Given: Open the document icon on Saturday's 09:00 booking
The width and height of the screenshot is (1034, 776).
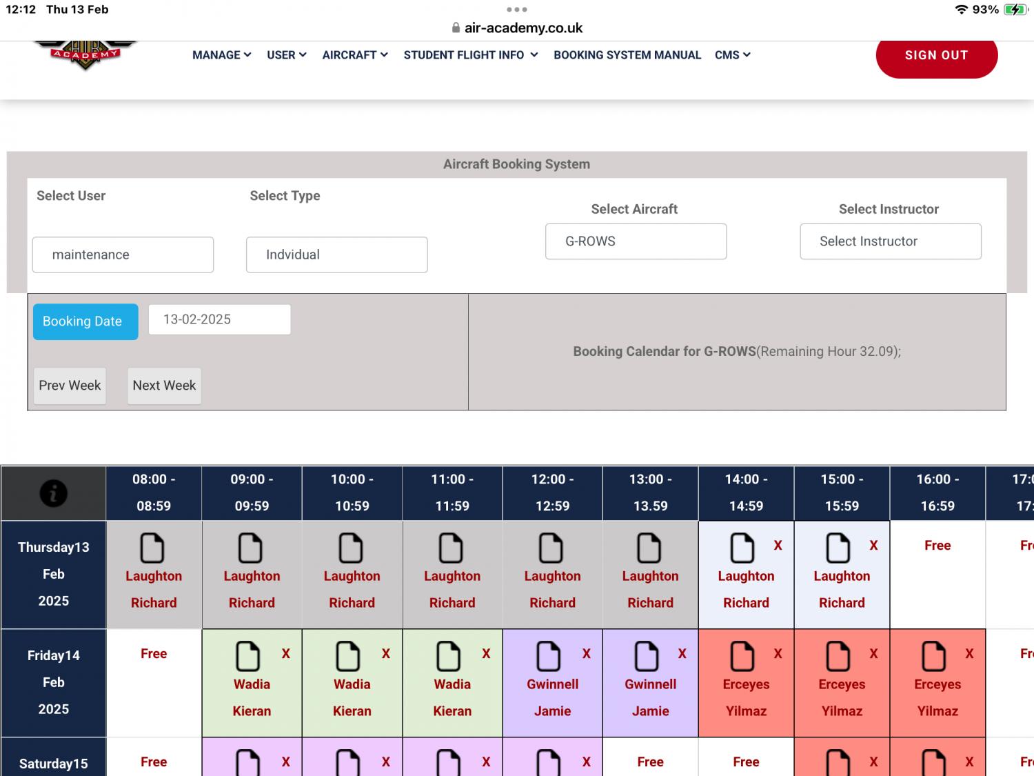Looking at the screenshot, I should 246,762.
